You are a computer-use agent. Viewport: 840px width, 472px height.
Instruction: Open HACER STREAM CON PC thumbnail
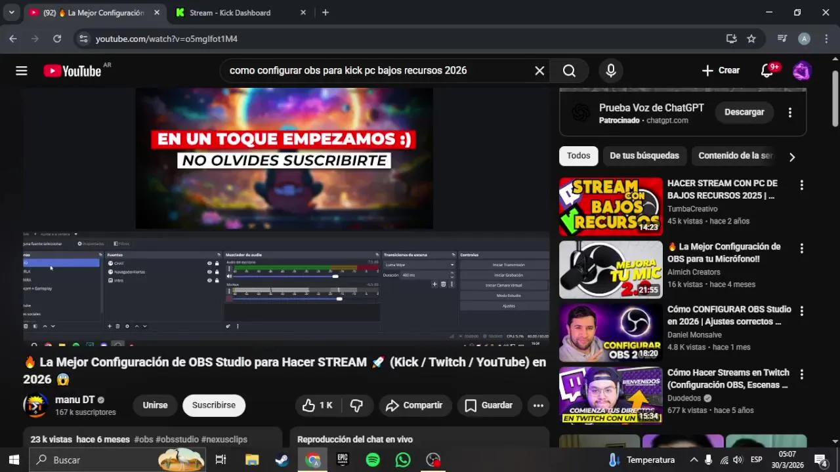pyautogui.click(x=611, y=206)
